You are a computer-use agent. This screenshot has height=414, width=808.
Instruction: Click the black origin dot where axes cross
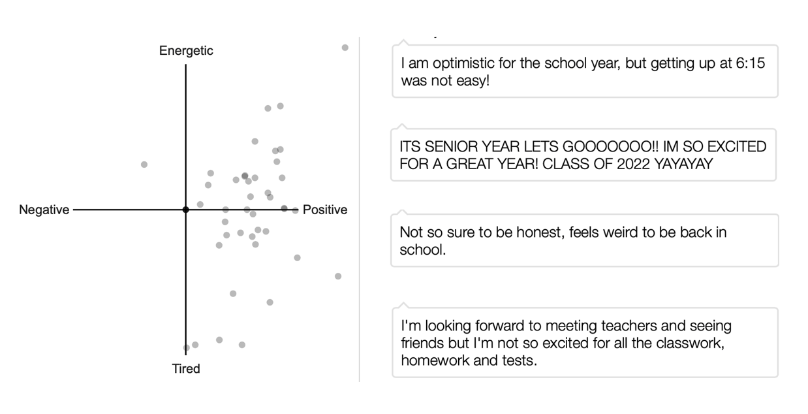coord(186,210)
